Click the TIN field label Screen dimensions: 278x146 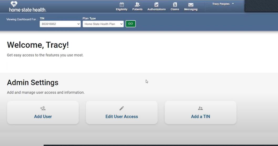click(42, 18)
